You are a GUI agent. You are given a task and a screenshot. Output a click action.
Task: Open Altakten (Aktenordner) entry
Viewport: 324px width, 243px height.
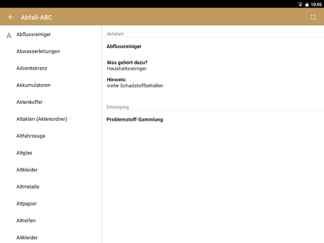click(51, 119)
